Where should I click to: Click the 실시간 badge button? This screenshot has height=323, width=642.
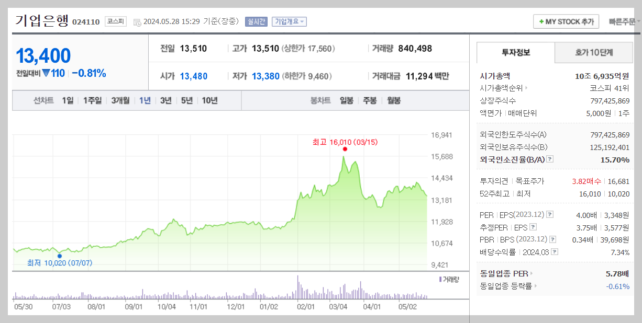point(256,21)
